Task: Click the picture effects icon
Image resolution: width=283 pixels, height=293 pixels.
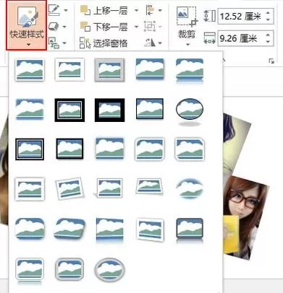Action: tap(54, 27)
